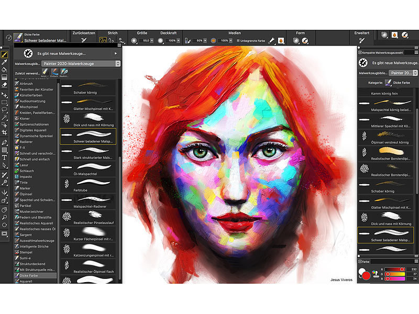
Task: Click the Dicke Farbe brush selector icon
Action: [x=18, y=37]
